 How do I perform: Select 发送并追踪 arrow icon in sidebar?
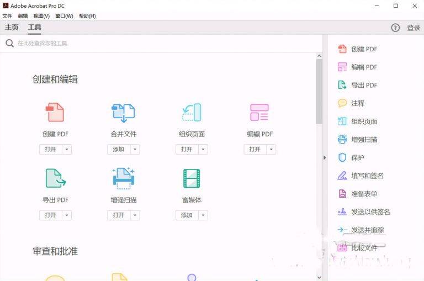click(342, 230)
